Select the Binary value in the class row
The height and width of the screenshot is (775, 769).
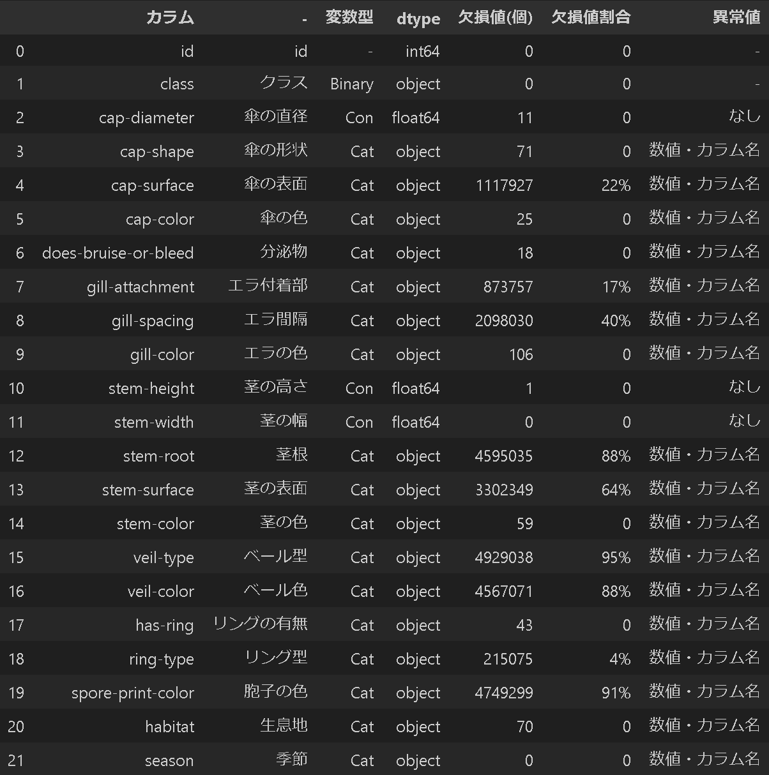coord(351,84)
